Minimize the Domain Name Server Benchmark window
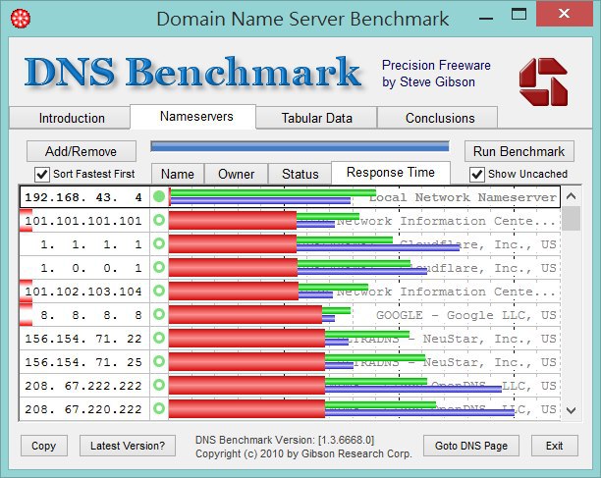The height and width of the screenshot is (478, 601). tap(486, 18)
